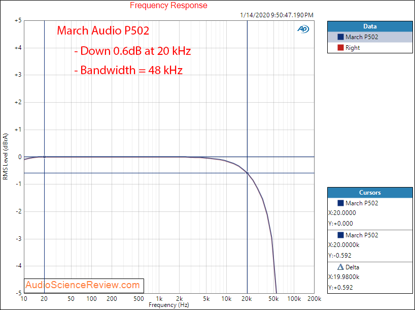The image size is (415, 310).
Task: Click the 100k label on the frequency axis
Action: 294,299
